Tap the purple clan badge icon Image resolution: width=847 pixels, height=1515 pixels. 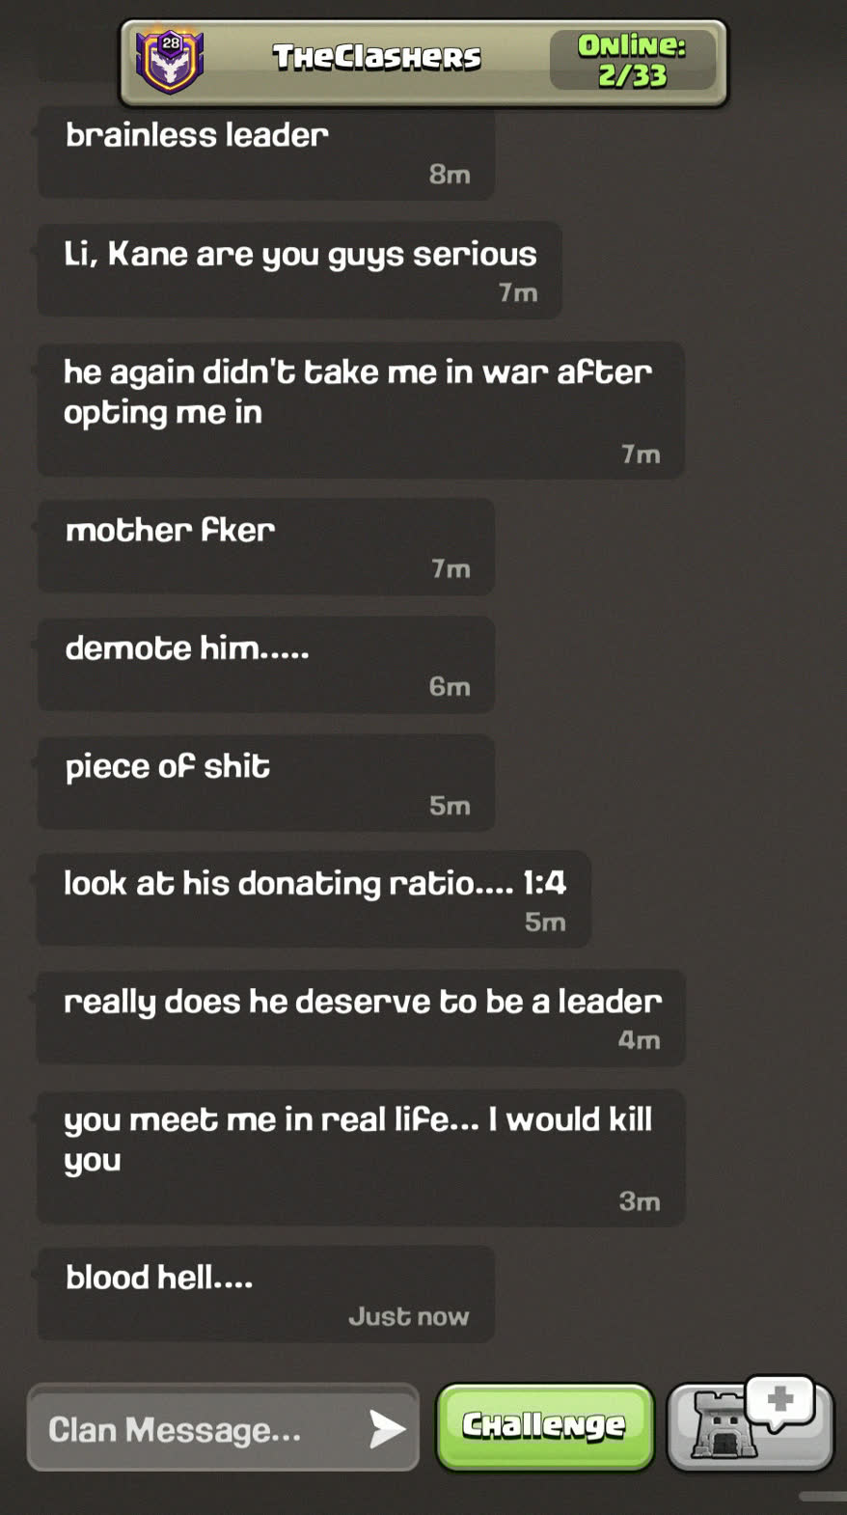[x=170, y=62]
